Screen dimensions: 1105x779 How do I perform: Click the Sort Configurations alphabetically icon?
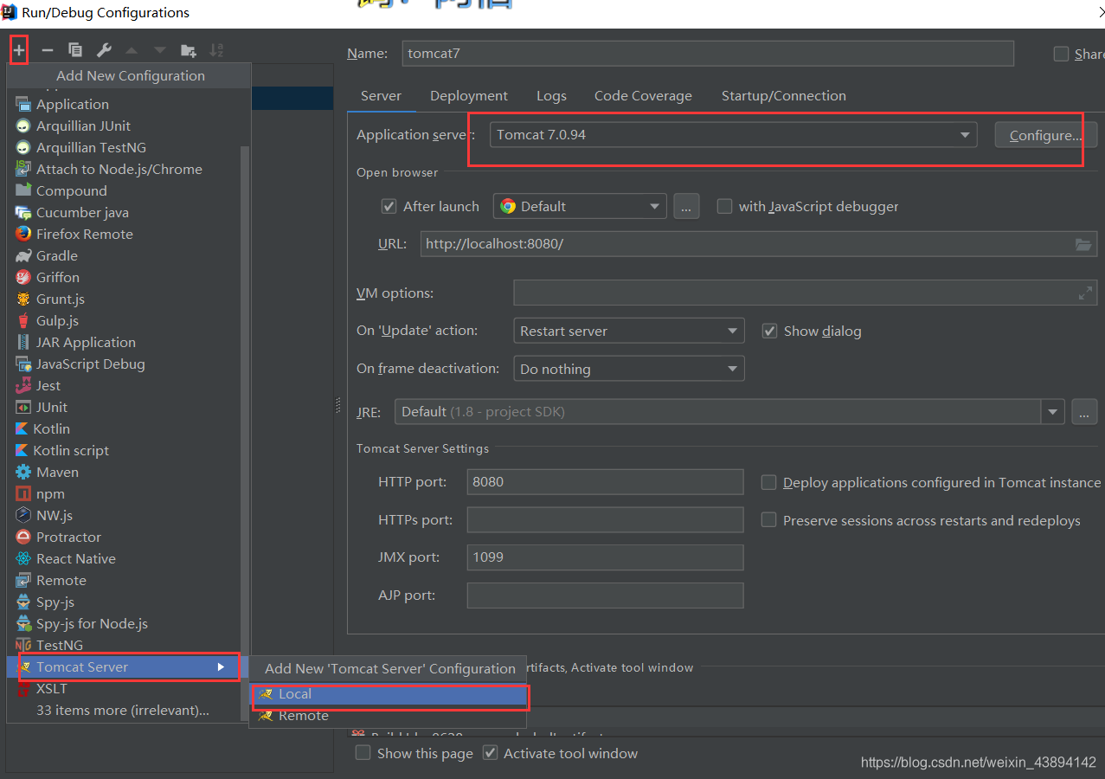tap(216, 50)
